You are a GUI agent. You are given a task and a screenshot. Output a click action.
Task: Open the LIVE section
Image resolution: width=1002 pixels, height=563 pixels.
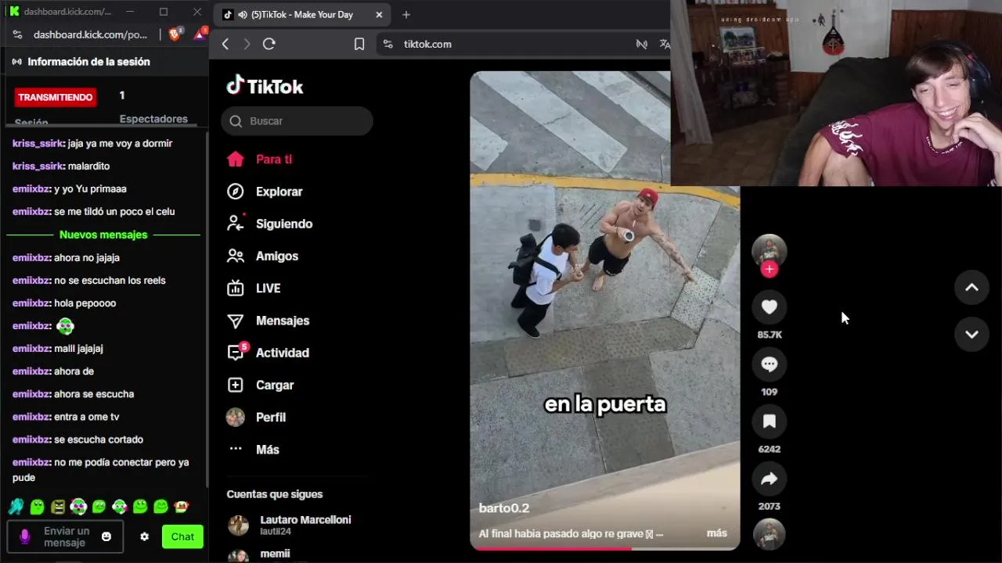click(x=254, y=289)
